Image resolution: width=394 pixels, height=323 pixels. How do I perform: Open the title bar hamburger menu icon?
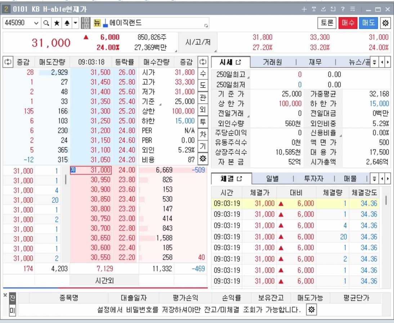click(353, 9)
